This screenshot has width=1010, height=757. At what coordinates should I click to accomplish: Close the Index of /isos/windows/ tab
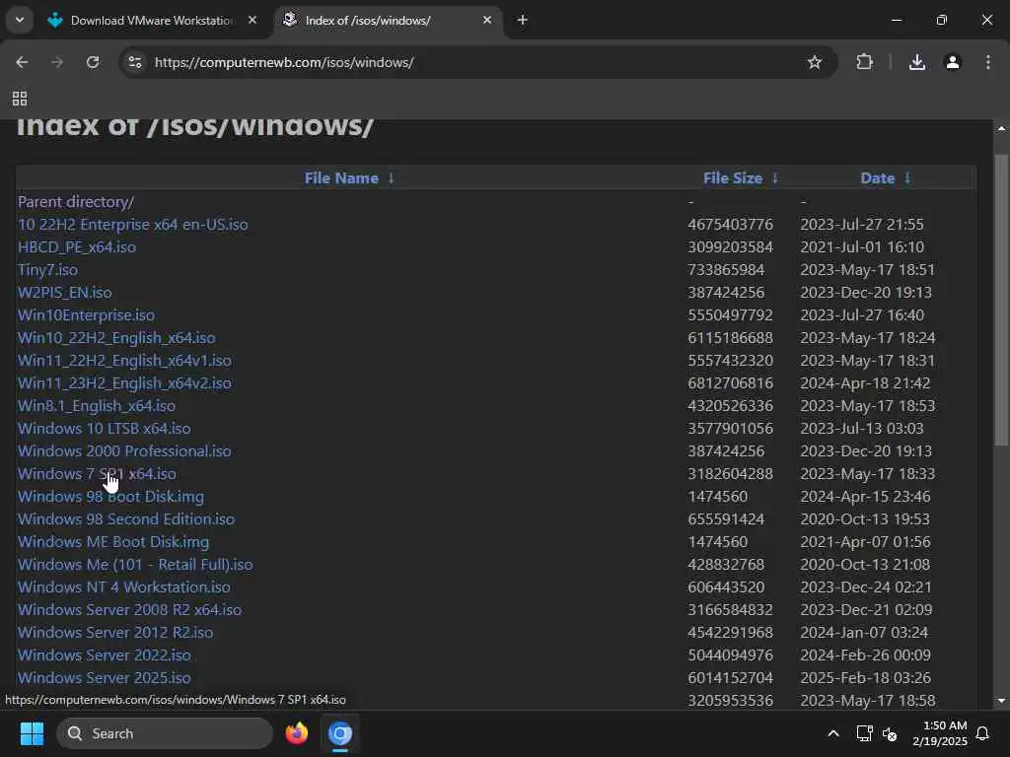click(487, 21)
